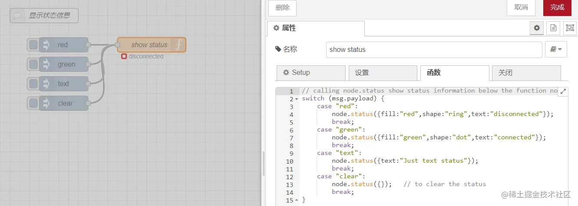Click the 完成 done button
This screenshot has height=206, width=578.
click(557, 7)
